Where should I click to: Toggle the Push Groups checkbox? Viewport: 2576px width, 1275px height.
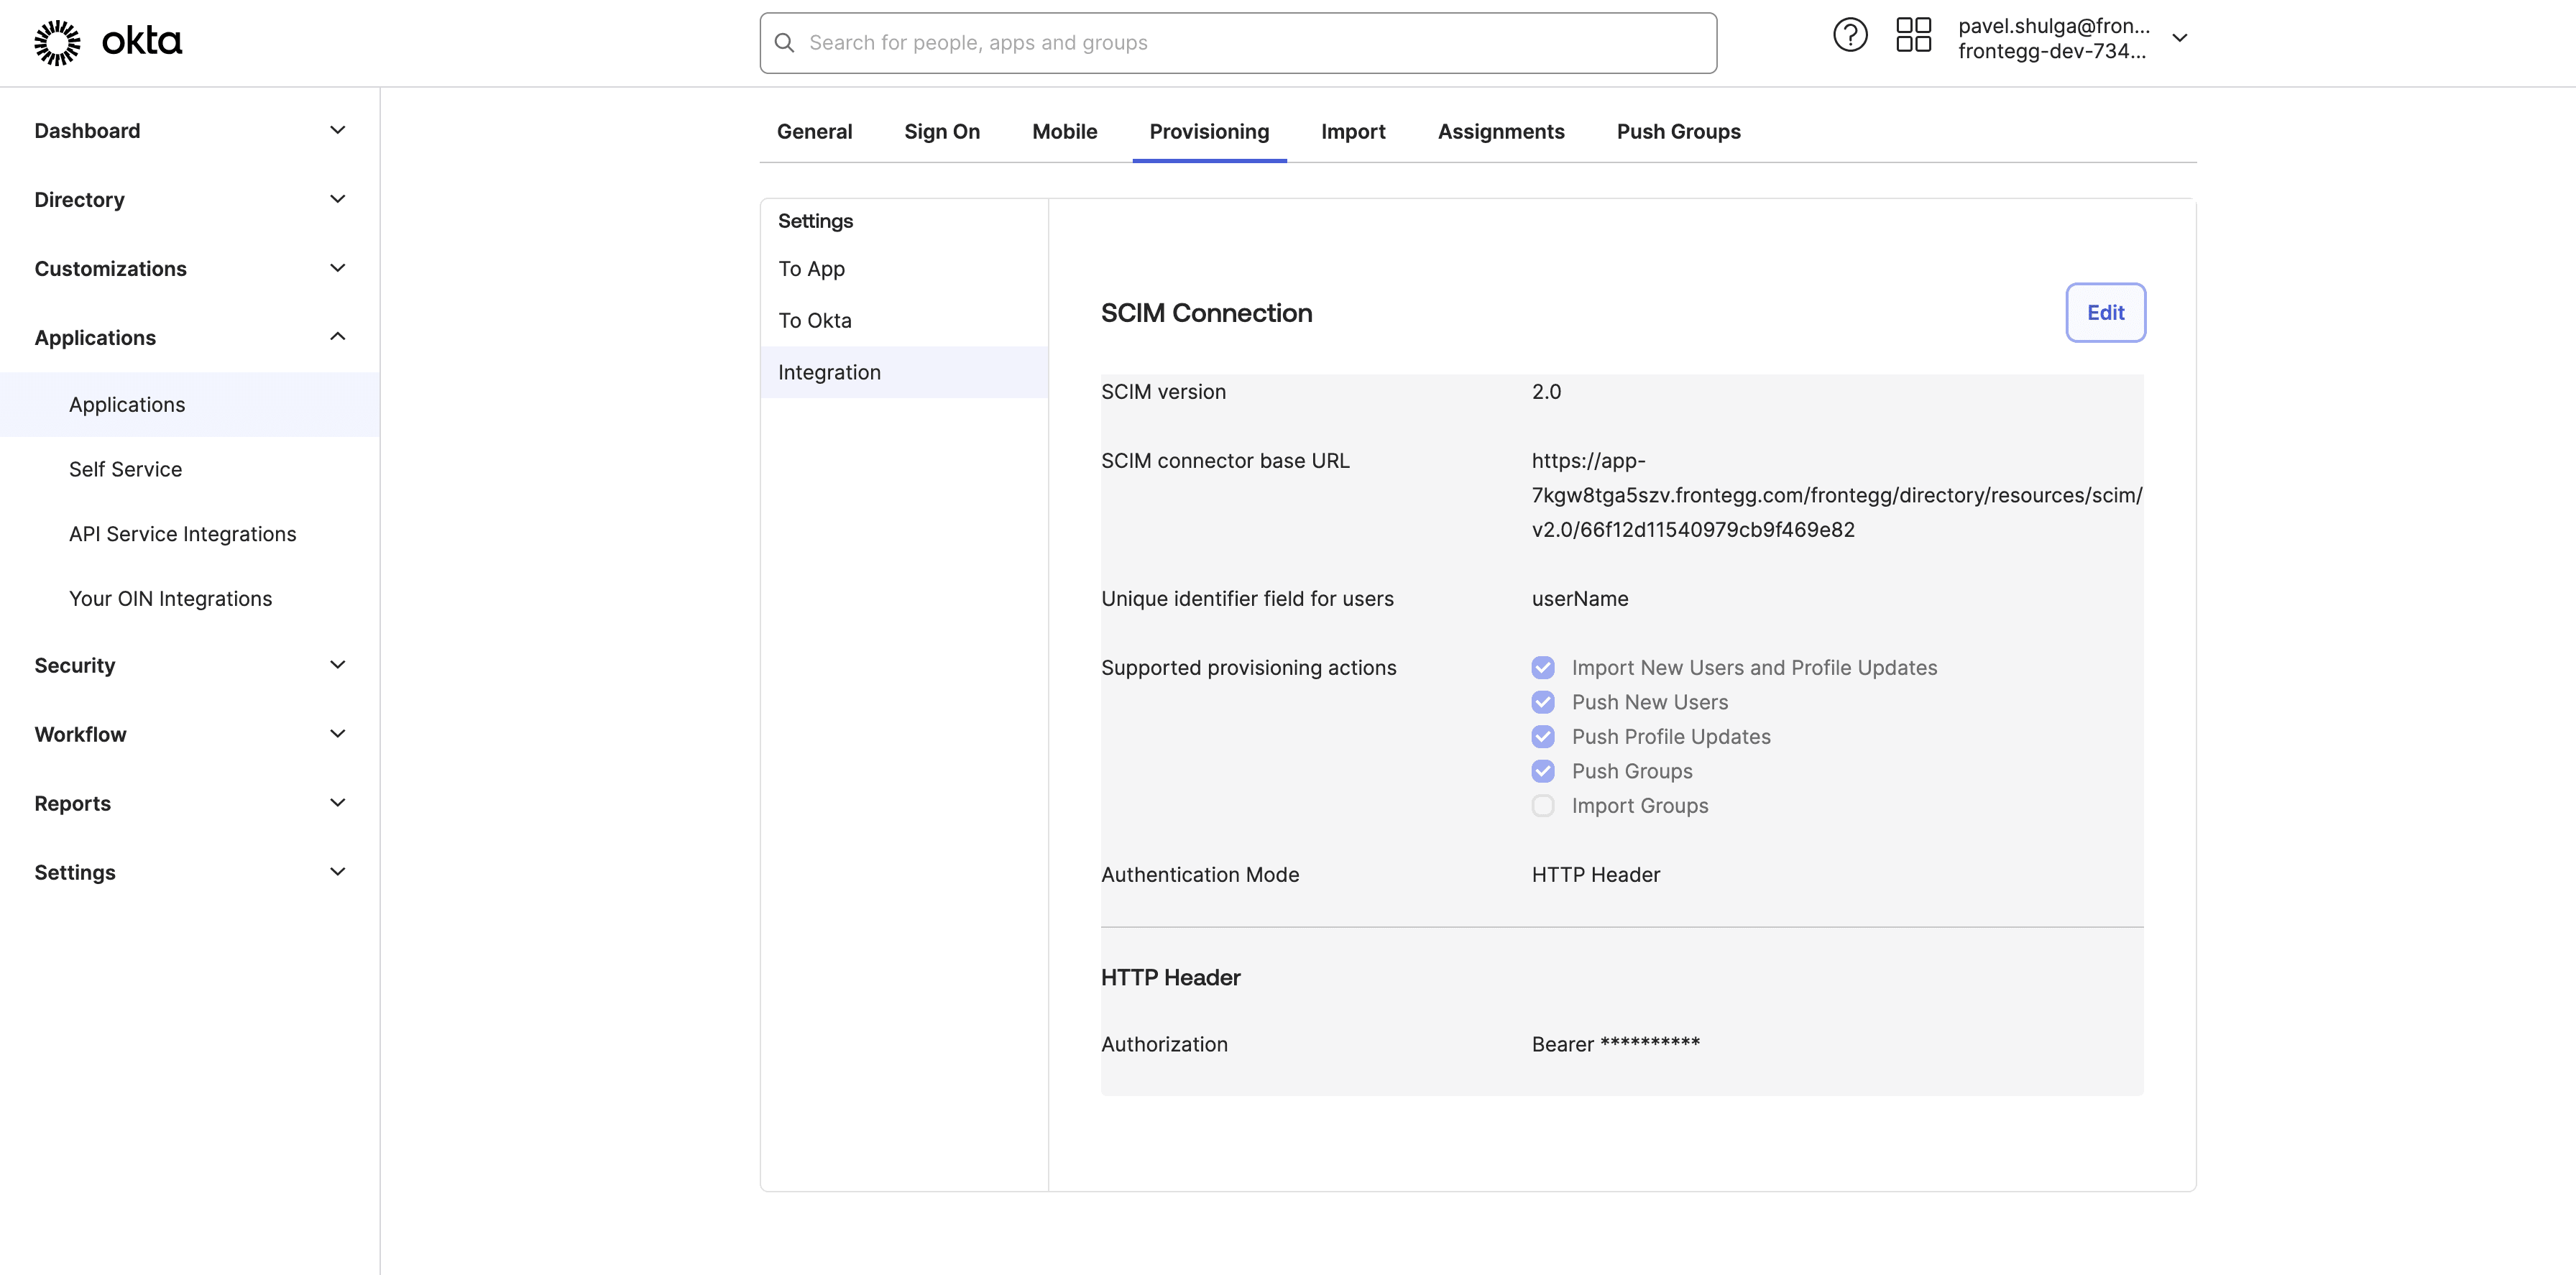(1543, 771)
